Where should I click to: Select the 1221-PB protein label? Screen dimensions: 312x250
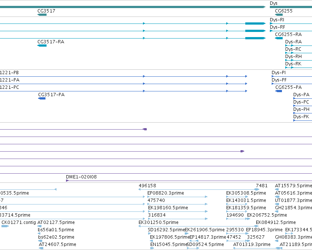(10, 73)
